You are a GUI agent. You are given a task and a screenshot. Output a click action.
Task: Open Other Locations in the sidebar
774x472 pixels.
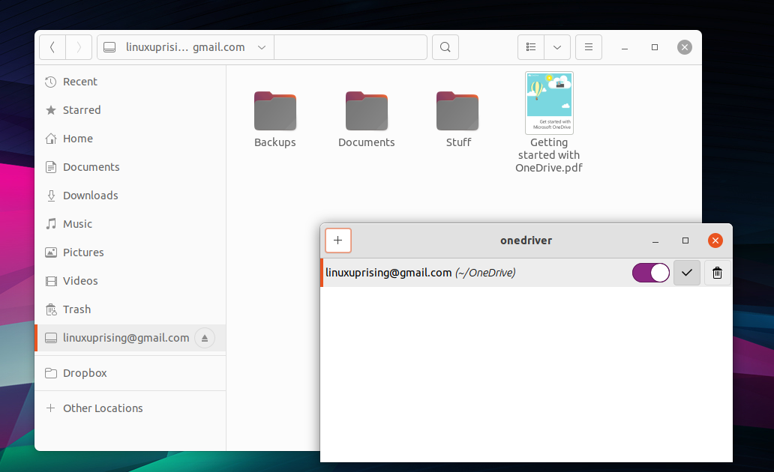point(130,408)
